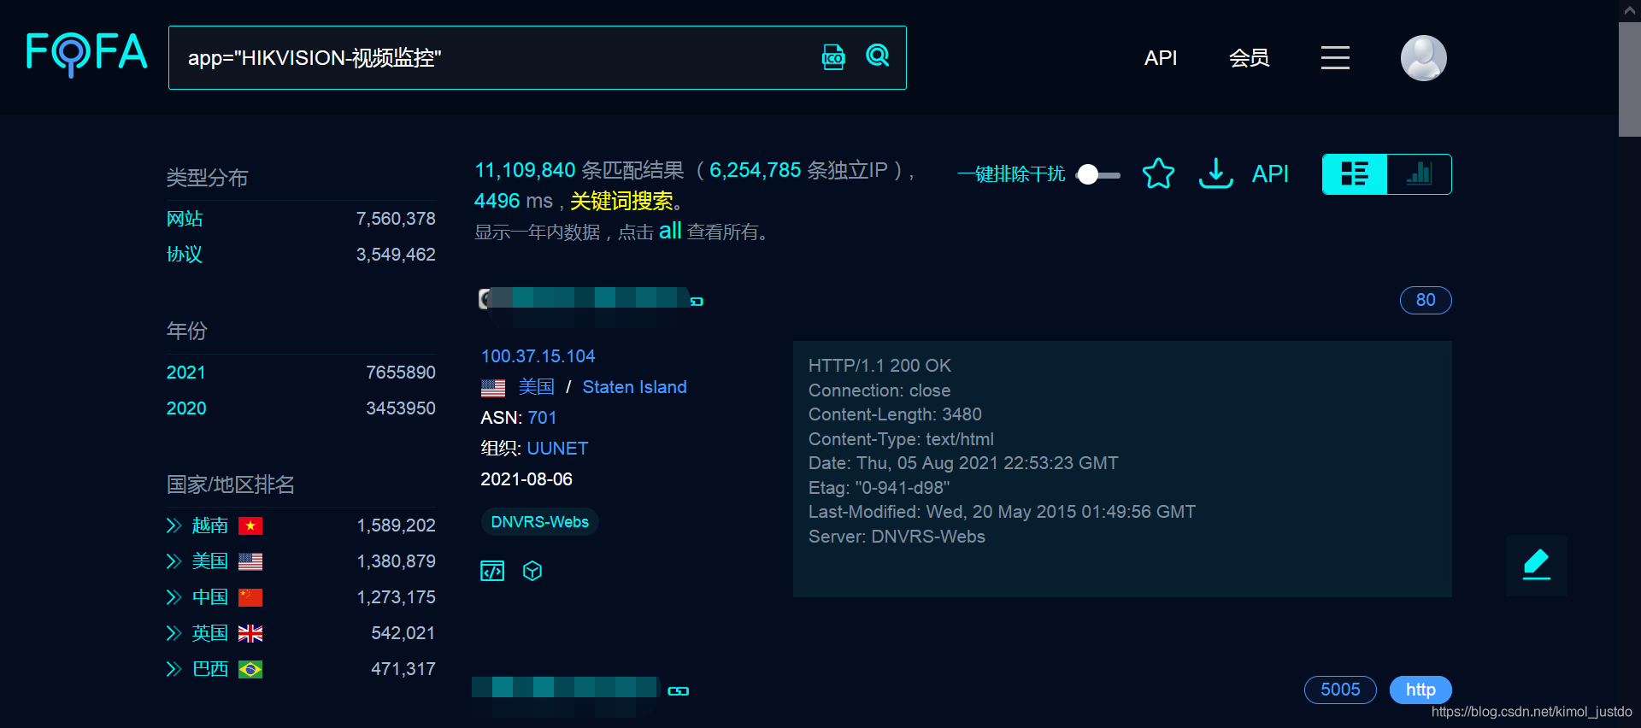Click the cube product icon
This screenshot has height=728, width=1641.
tap(532, 571)
